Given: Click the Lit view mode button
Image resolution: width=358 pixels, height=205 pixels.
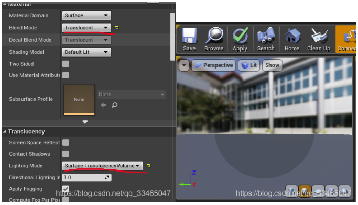Looking at the screenshot, I should pos(249,65).
